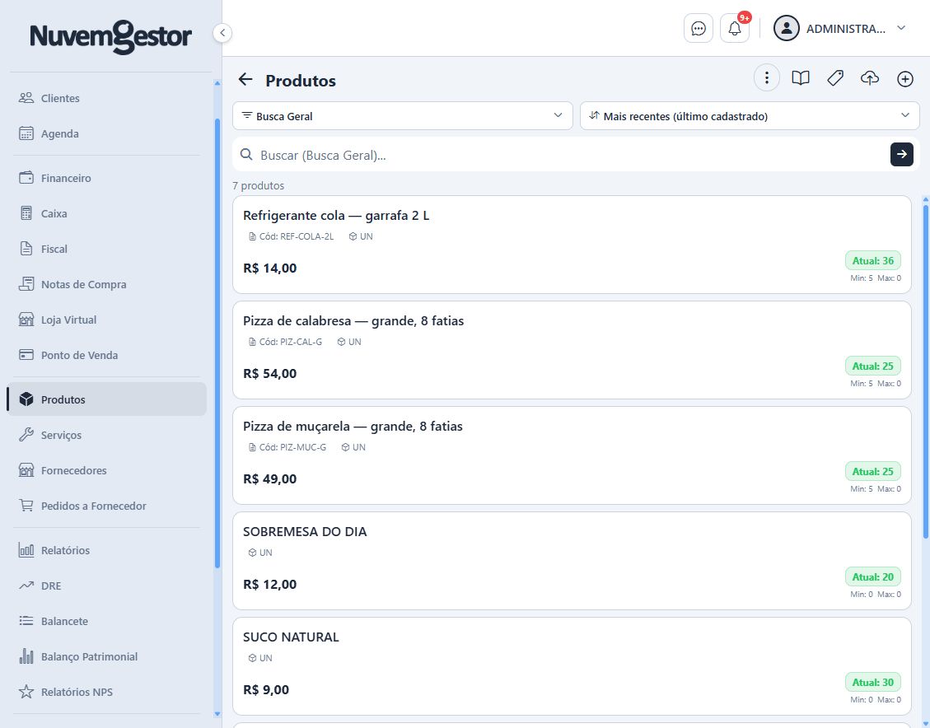
Task: Open DRE report
Action: click(x=107, y=586)
